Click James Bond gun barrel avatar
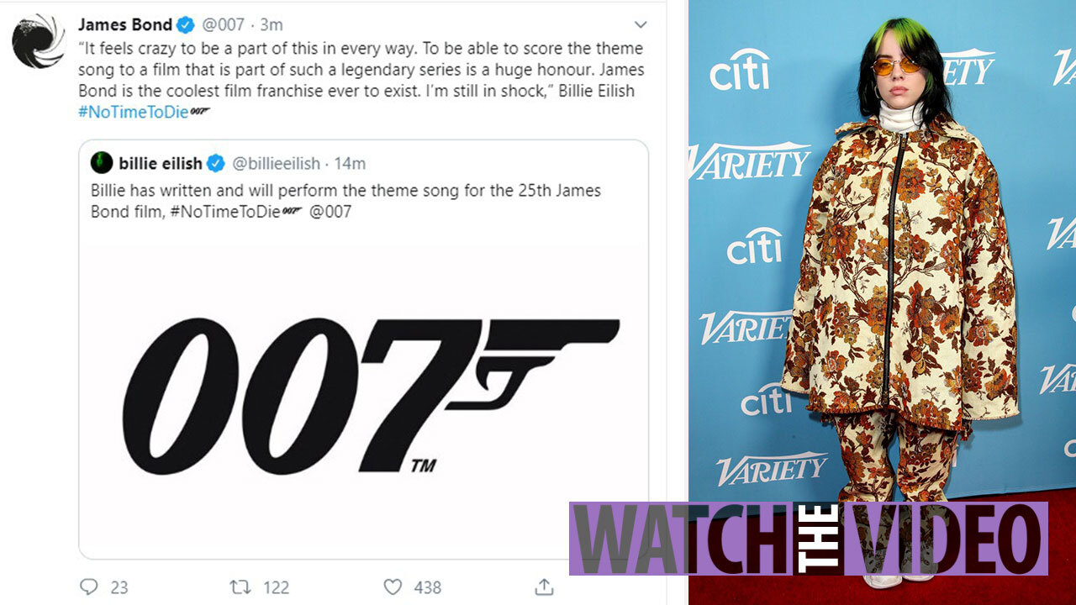 click(x=39, y=40)
